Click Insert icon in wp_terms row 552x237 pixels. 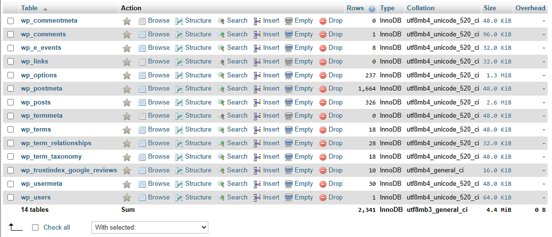[257, 130]
